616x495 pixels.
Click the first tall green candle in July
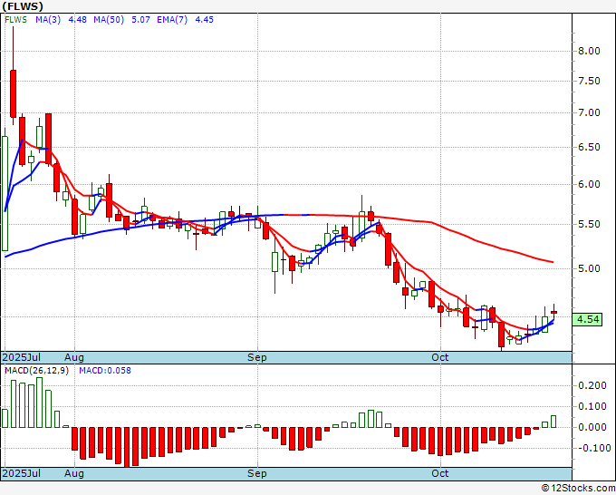[5, 193]
